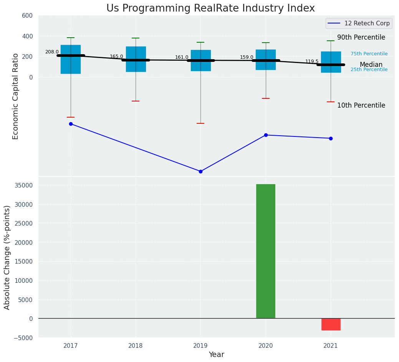This screenshot has width=399, height=362.
Task: Click the 12 Retech Corp legend entry
Action: click(x=359, y=23)
